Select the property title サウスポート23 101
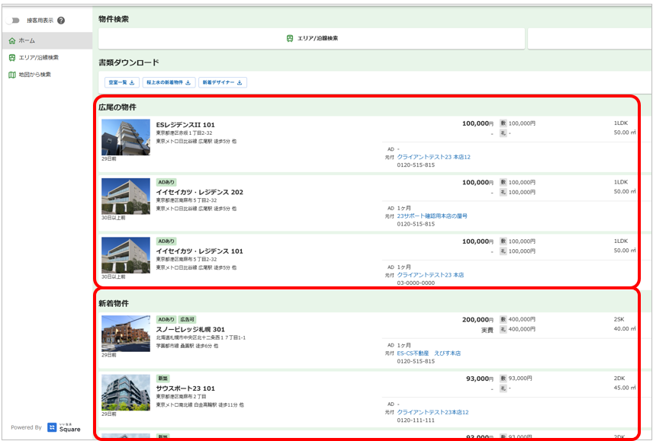 185,388
